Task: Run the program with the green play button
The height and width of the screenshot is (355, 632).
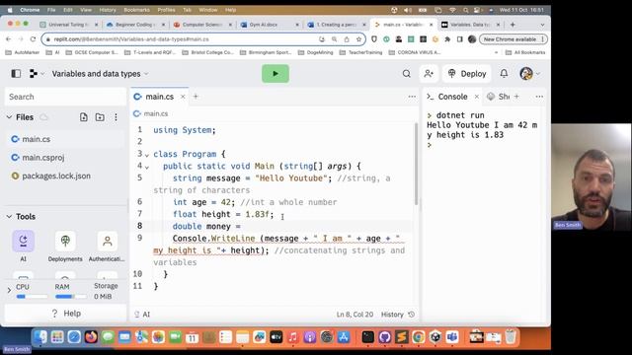Action: pos(276,74)
